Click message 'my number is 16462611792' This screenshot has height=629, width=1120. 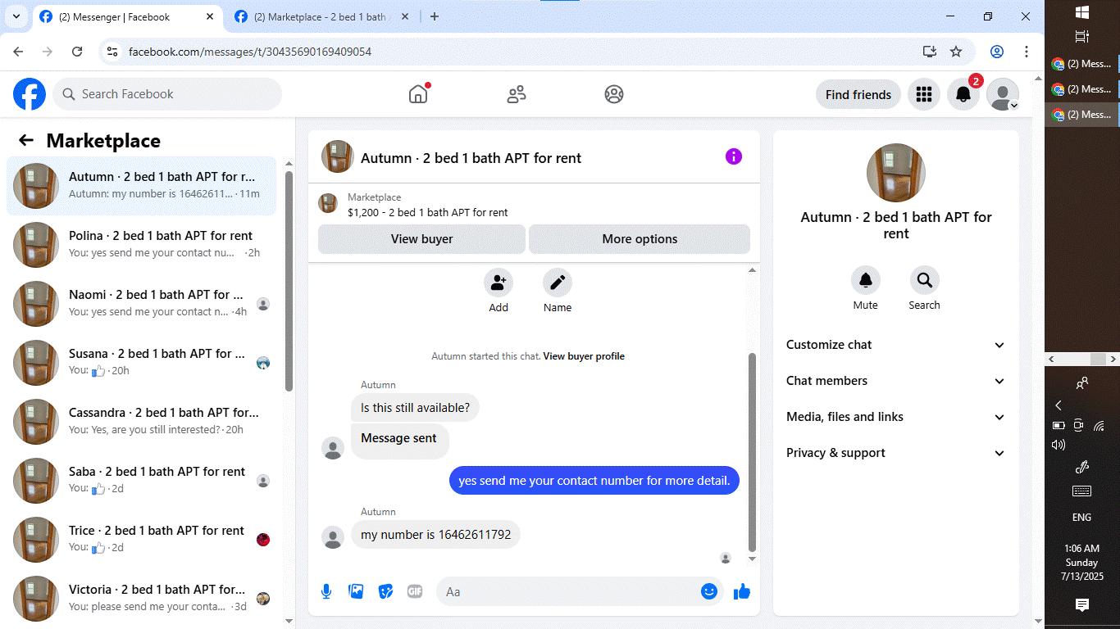coord(435,535)
